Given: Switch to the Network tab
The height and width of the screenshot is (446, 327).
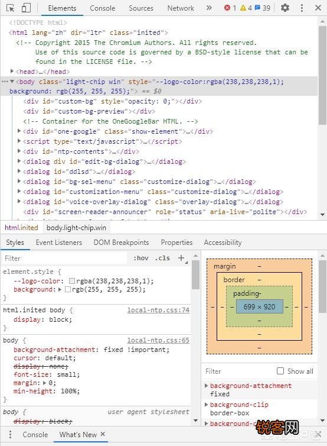Looking at the screenshot, I should coord(181,8).
